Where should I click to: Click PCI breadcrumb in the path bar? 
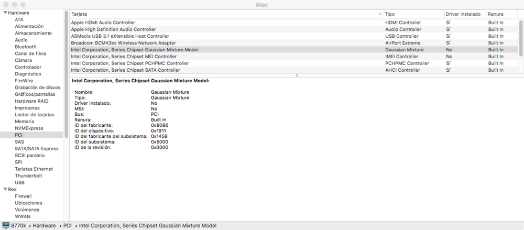67,226
